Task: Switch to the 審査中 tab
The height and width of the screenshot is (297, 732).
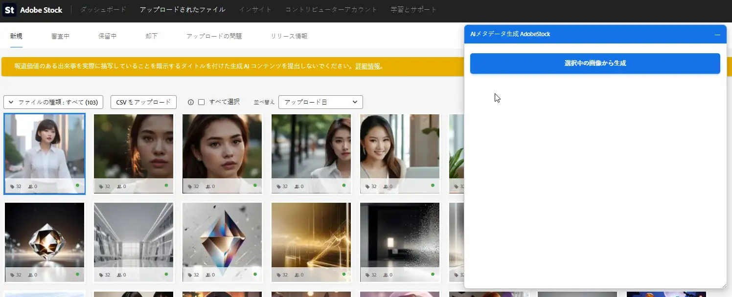Action: coord(60,36)
